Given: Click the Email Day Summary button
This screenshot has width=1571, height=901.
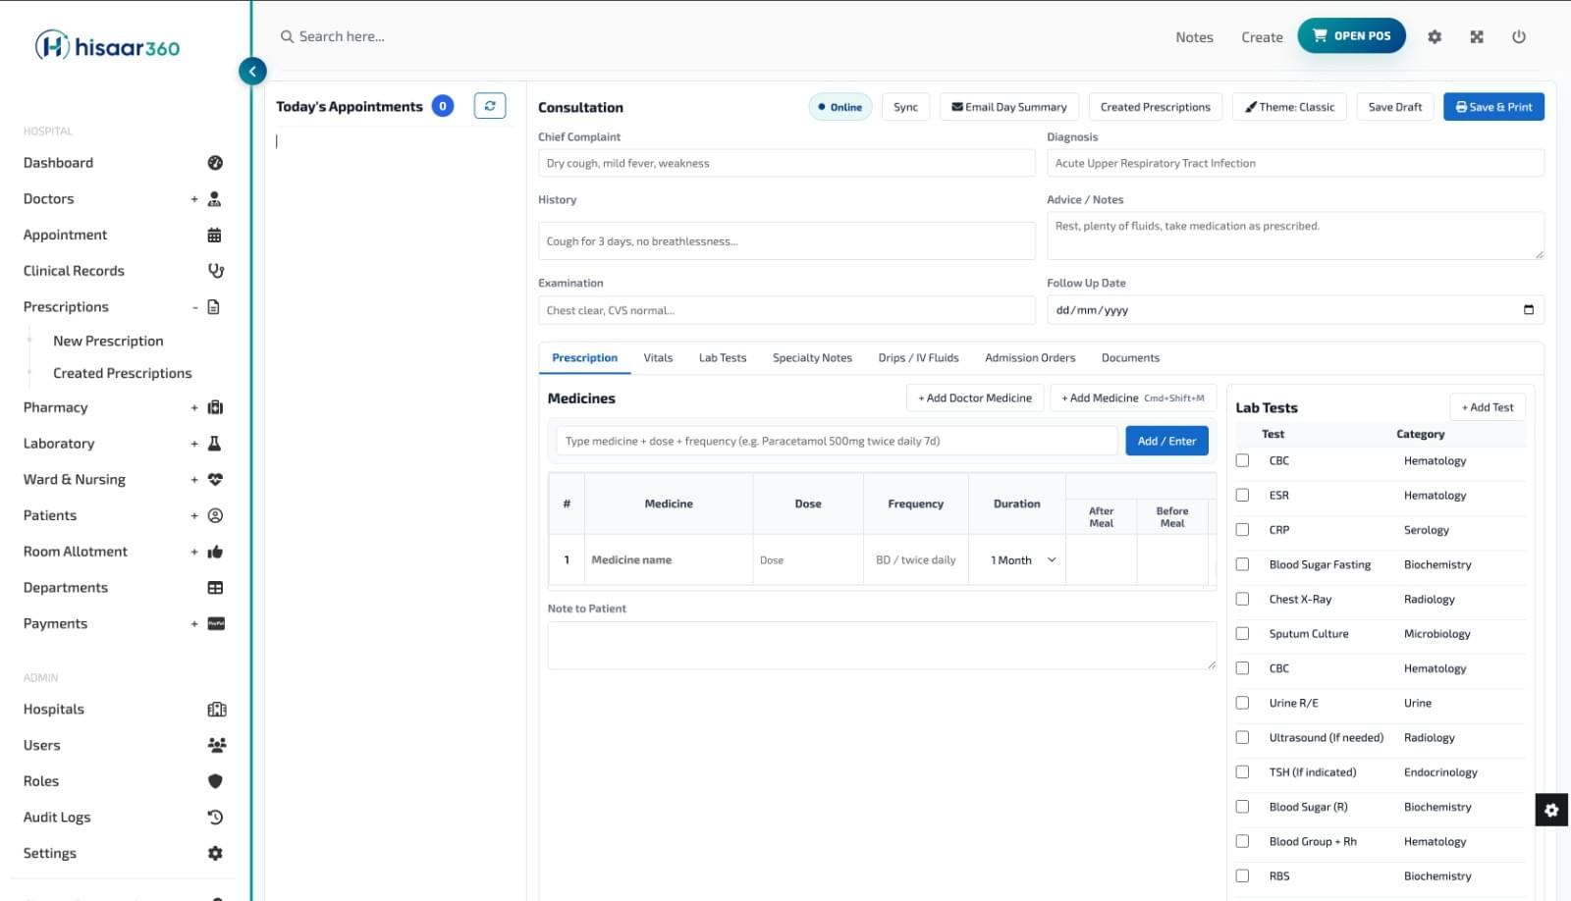Looking at the screenshot, I should pos(1009,107).
